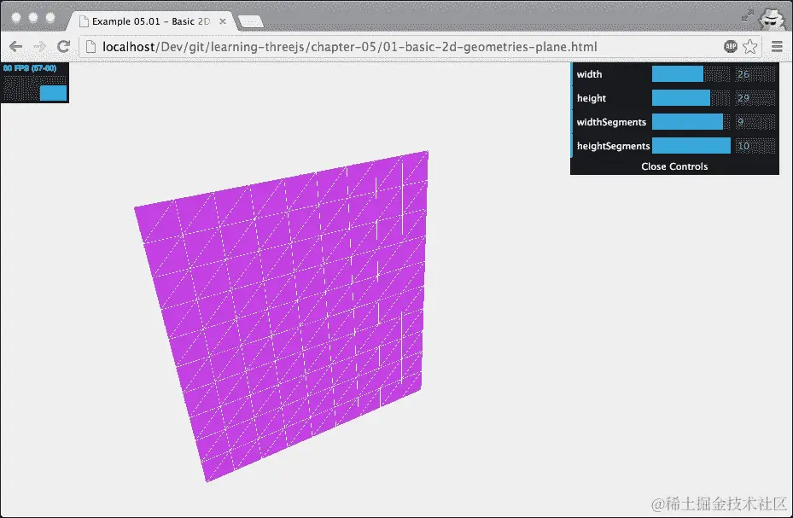Viewport: 793px width, 518px height.
Task: Click the incognito spy icon top right
Action: click(771, 17)
